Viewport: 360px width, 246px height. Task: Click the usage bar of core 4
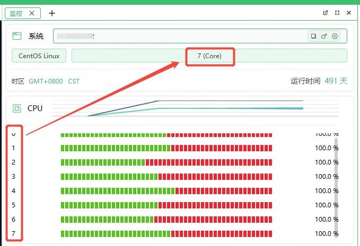(x=166, y=191)
